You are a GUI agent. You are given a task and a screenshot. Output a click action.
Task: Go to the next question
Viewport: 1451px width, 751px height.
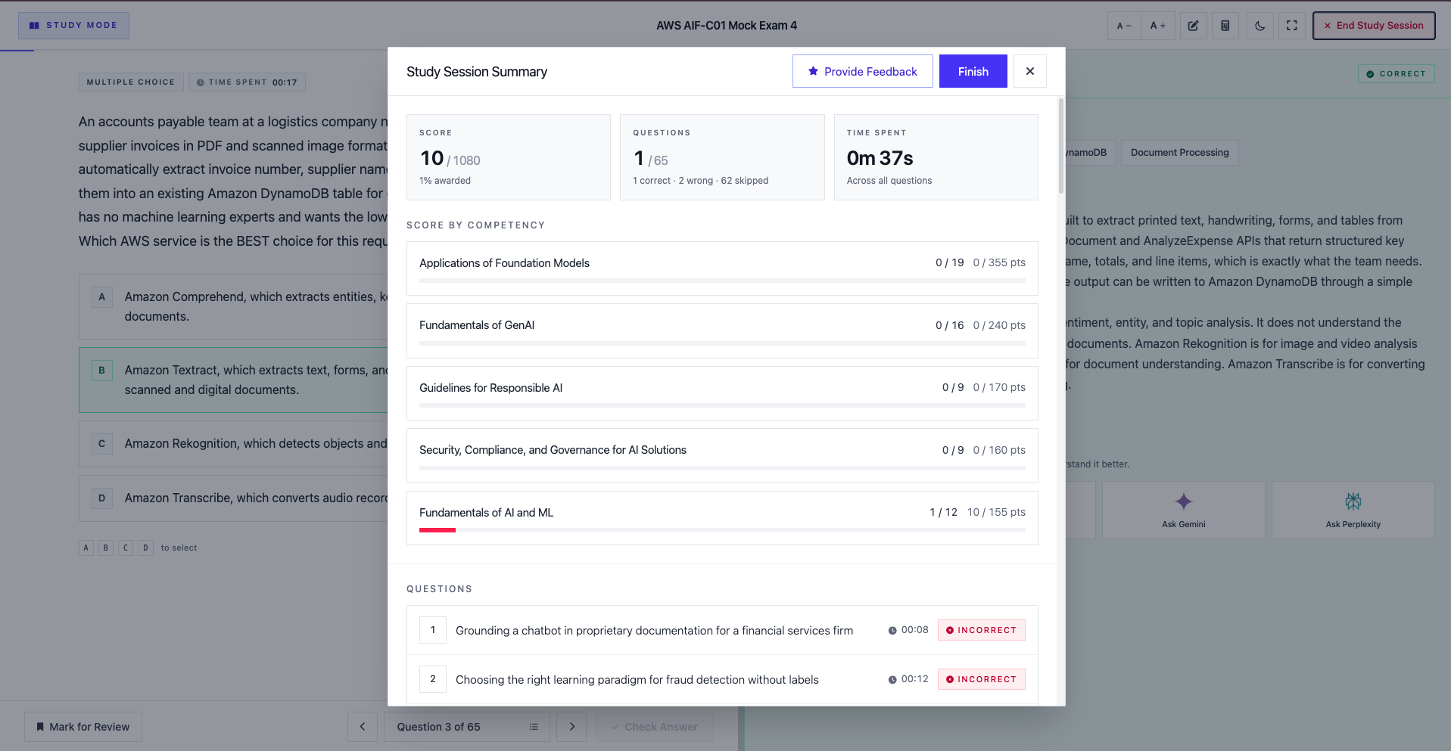coord(571,727)
